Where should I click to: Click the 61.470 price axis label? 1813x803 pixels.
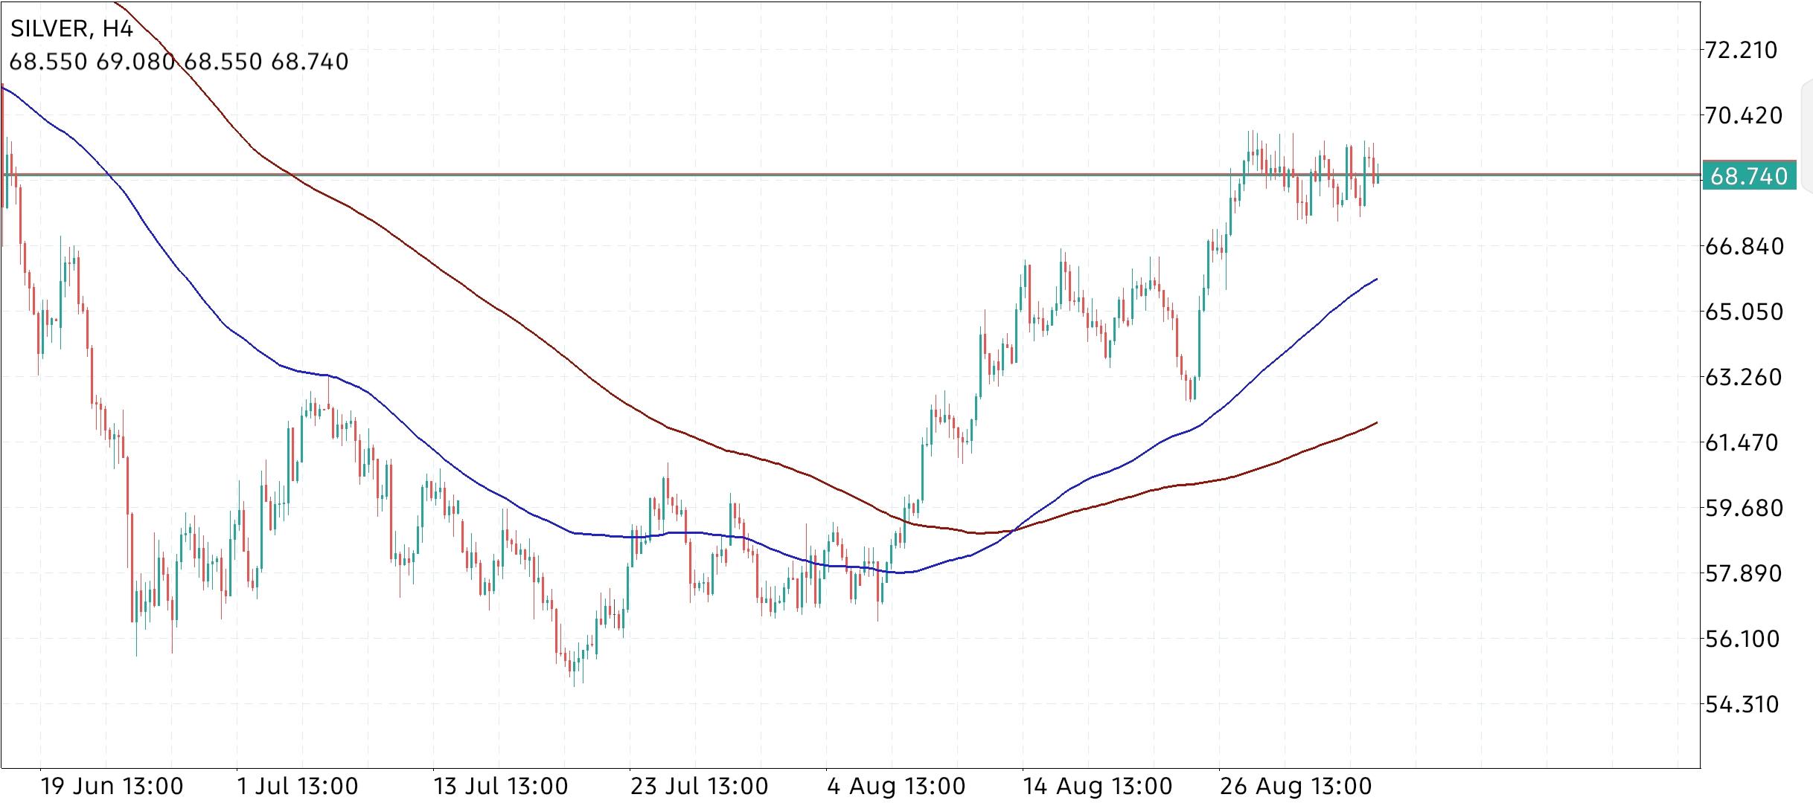(x=1743, y=442)
